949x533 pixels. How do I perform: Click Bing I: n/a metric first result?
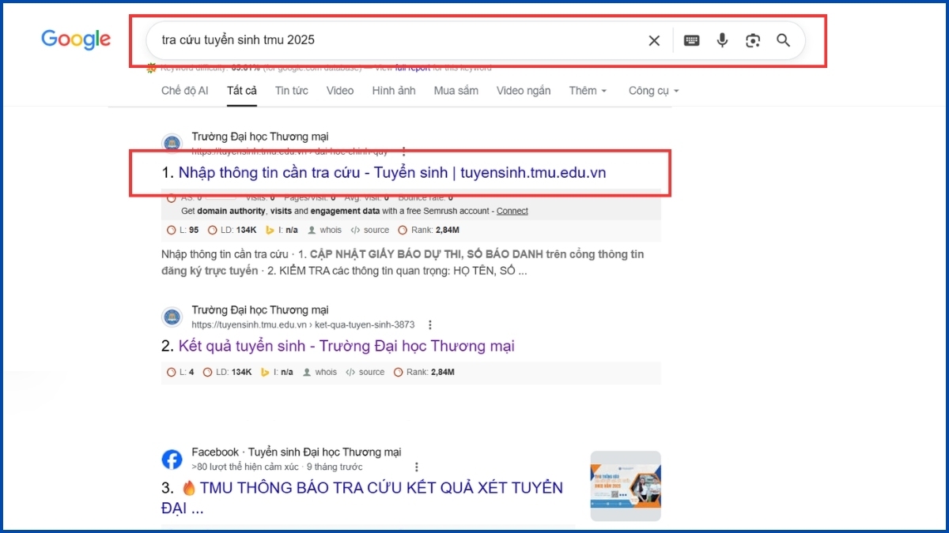point(282,230)
